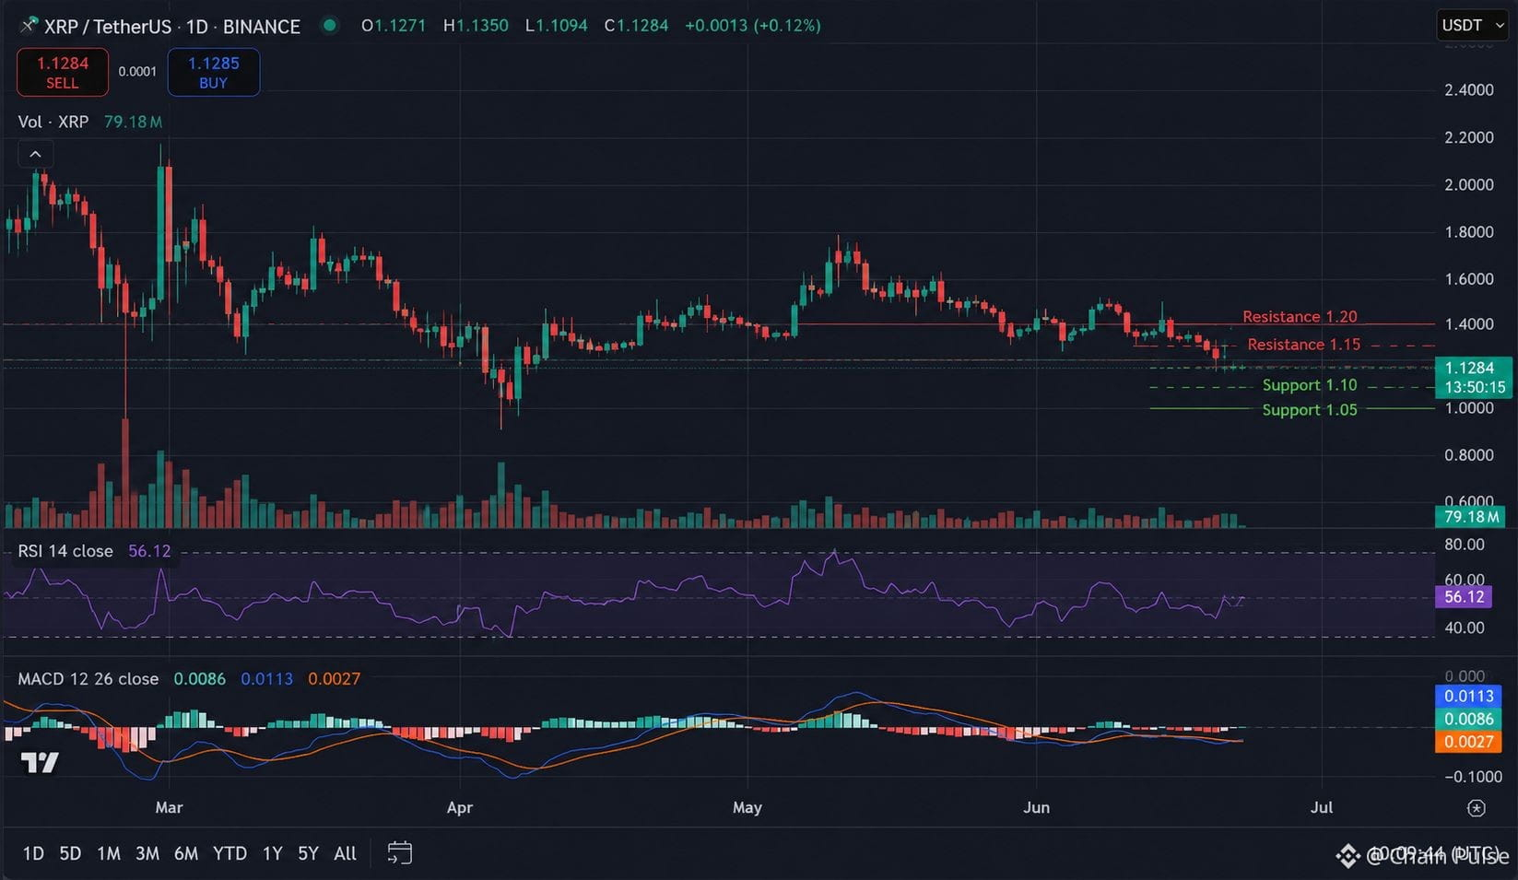The height and width of the screenshot is (880, 1518).
Task: Click the 2.0000 price axis label
Action: pyautogui.click(x=1469, y=184)
